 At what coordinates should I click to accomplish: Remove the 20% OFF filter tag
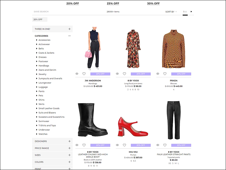tap(40, 19)
